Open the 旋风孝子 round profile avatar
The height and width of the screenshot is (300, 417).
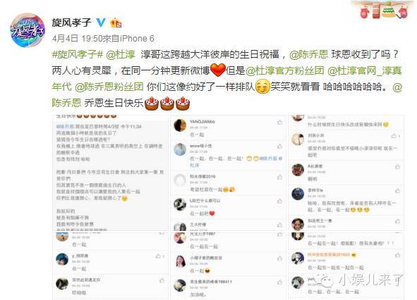[28, 30]
